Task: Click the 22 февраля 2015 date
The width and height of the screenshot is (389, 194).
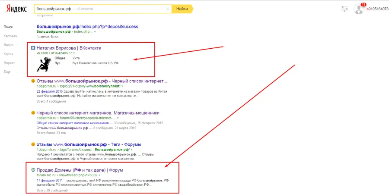Action: 50,91
